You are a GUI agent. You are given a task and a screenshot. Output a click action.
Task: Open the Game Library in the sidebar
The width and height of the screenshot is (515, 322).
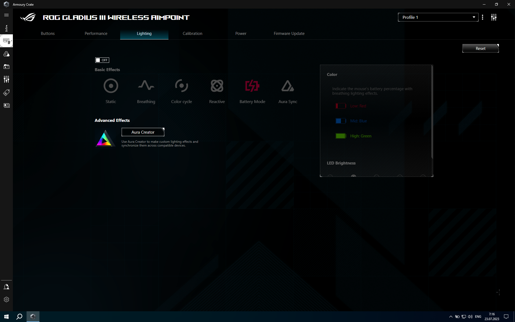tap(6, 67)
